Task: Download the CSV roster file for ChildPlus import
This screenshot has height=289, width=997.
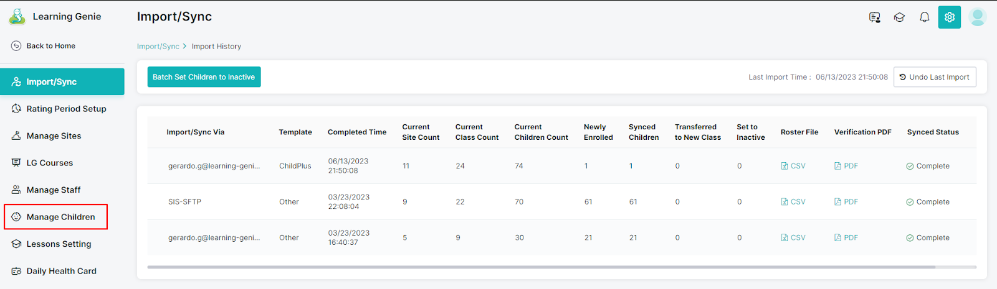Action: click(793, 166)
